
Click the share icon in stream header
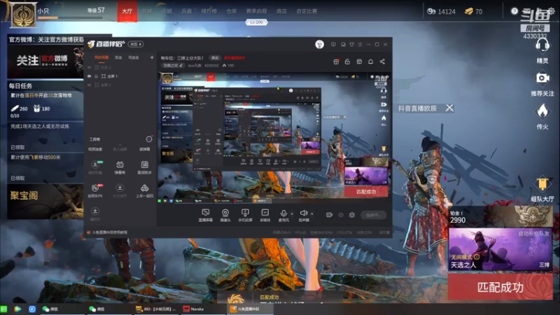tap(382, 62)
